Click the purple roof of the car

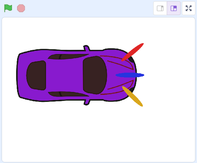64,75
